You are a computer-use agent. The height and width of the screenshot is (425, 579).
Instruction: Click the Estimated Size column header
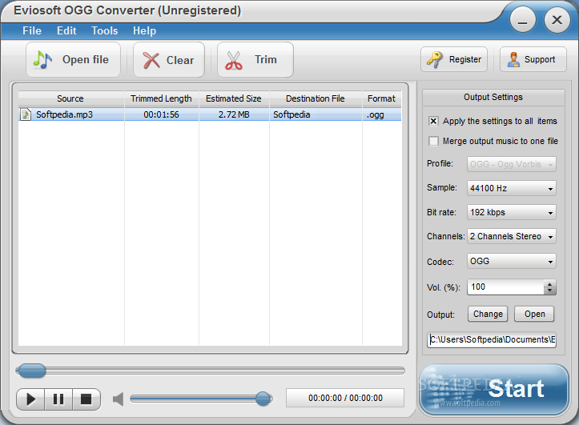point(234,98)
